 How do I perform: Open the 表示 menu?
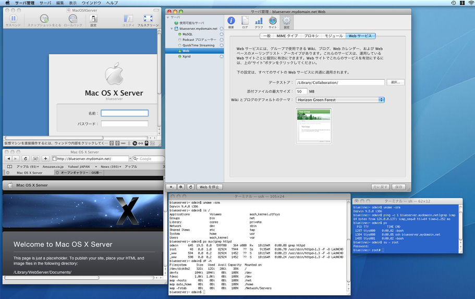click(72, 3)
